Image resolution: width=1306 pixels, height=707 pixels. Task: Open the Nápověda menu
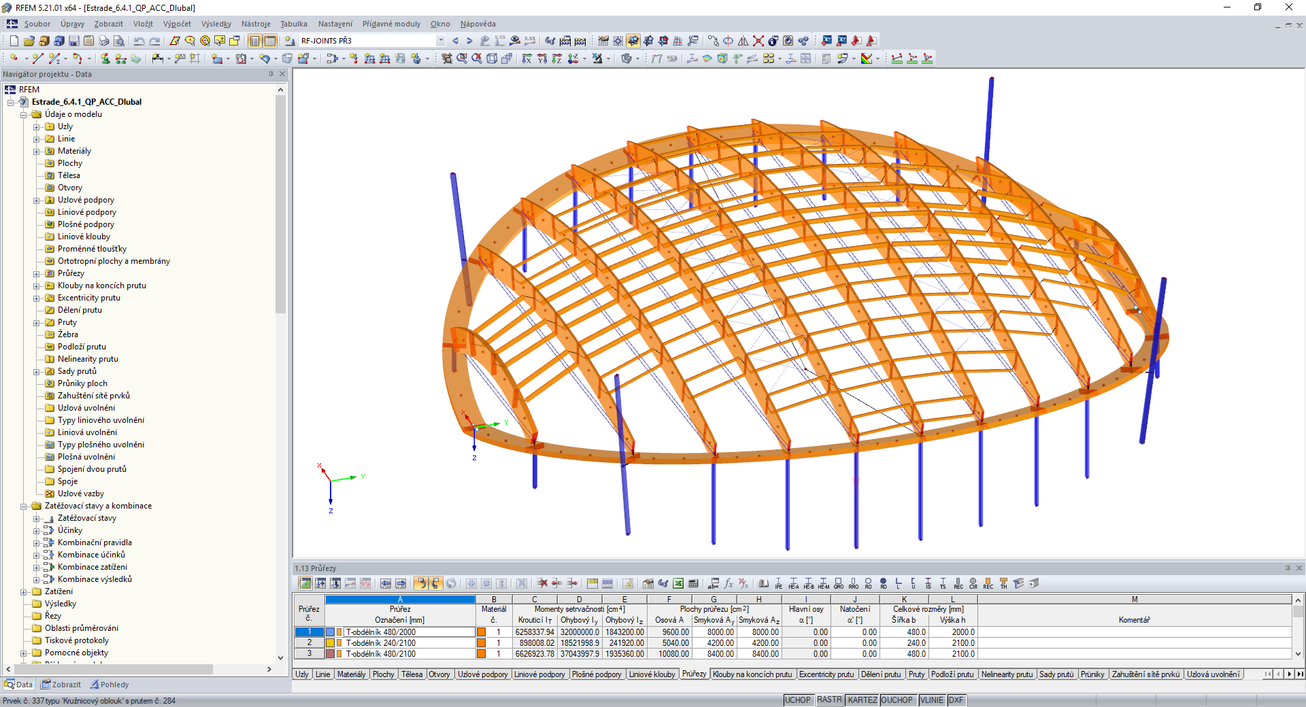pos(478,24)
